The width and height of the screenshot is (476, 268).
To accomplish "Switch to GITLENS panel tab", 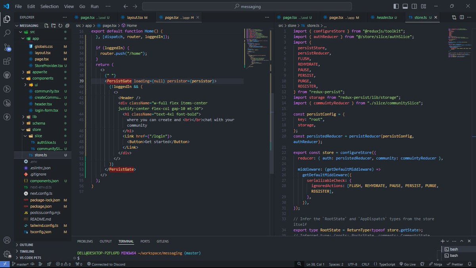I will pyautogui.click(x=162, y=241).
